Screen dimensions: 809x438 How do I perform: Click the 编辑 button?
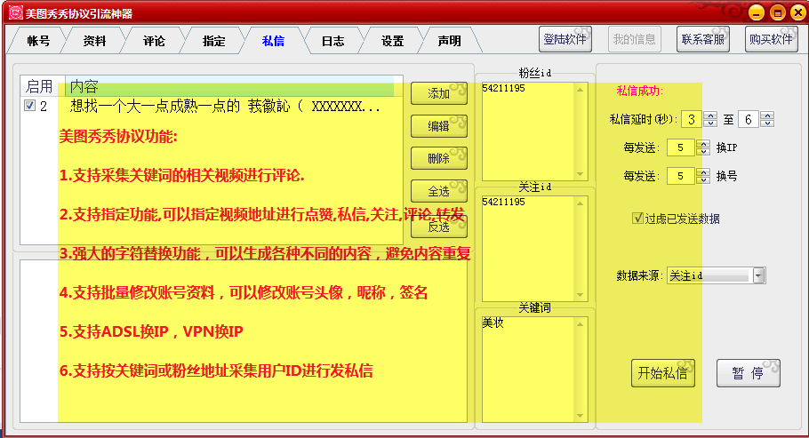click(x=439, y=126)
